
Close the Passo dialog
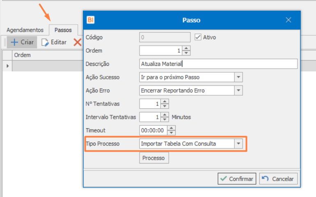tap(289, 20)
